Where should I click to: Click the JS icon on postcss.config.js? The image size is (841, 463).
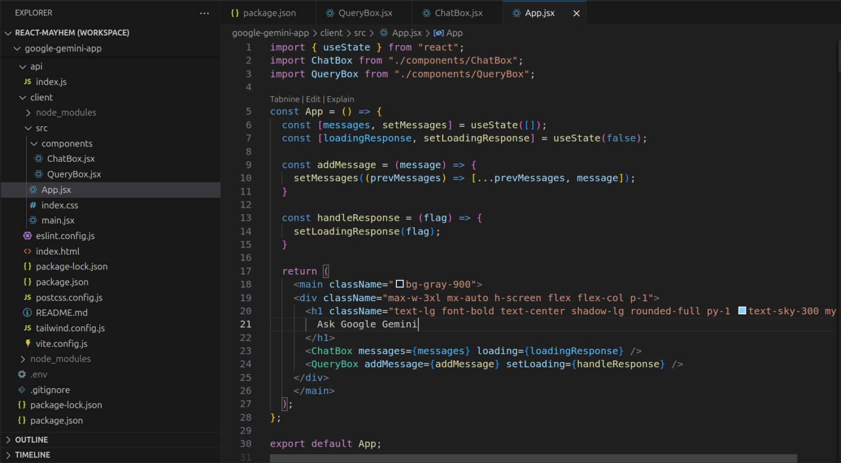point(27,297)
